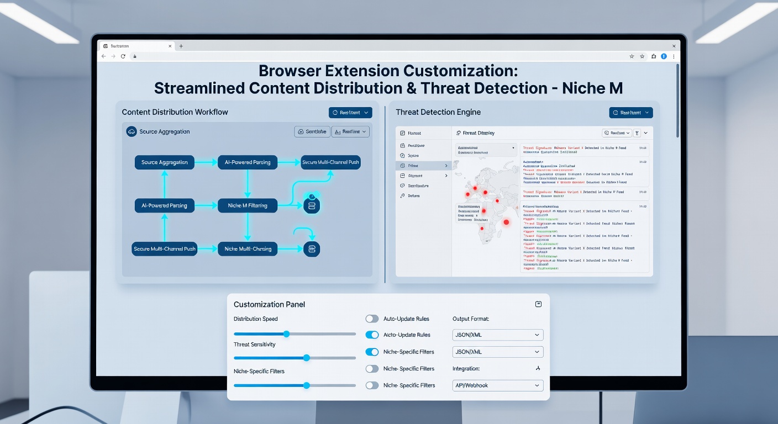
Task: Click the database icon next to Niche Multi-Chaining
Action: tap(312, 249)
